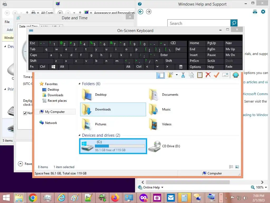Screen dimensions: 270x203
Task: Click the Help window print icon
Action: (255, 12)
